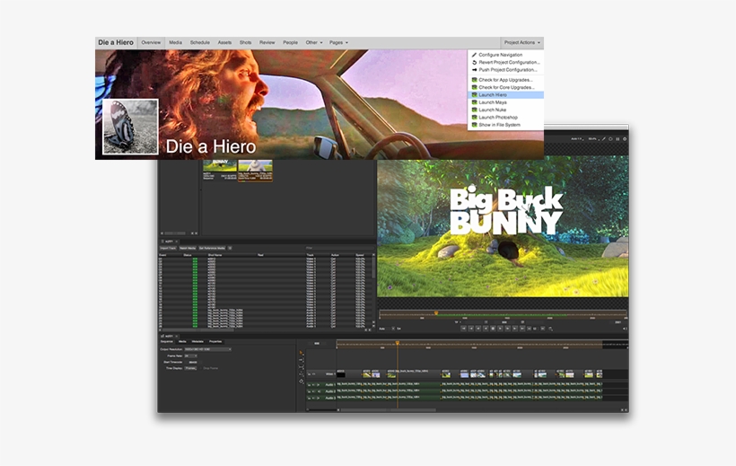Screen dimensions: 736x466
Task: Expand the Other dropdown in navigation
Action: pyautogui.click(x=314, y=42)
